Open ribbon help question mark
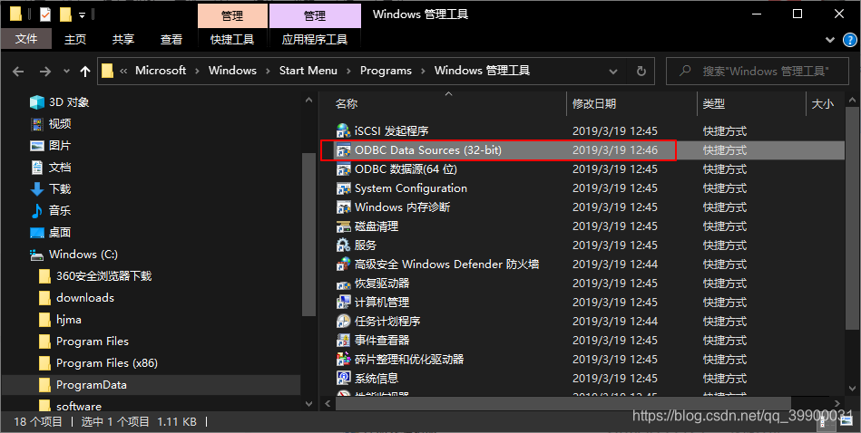The image size is (861, 433). click(x=849, y=40)
